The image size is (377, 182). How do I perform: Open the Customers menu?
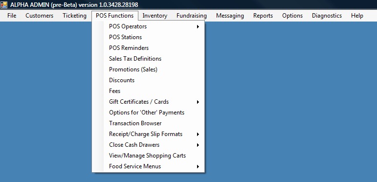click(40, 16)
